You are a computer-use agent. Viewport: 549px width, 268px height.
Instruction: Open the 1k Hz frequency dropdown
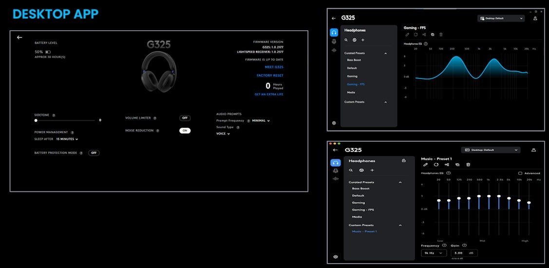coord(434,253)
